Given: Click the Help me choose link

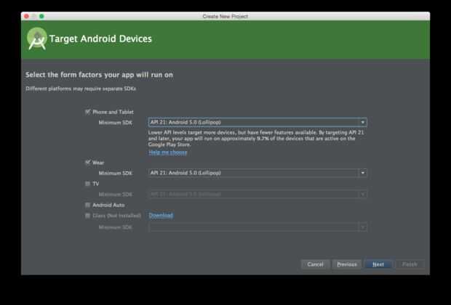Looking at the screenshot, I should coord(168,152).
